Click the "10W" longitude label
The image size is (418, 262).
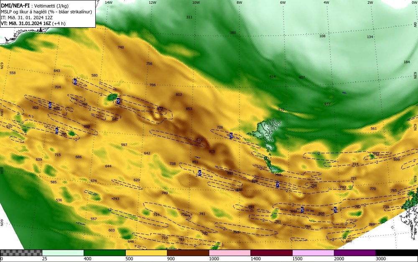(196, 3)
